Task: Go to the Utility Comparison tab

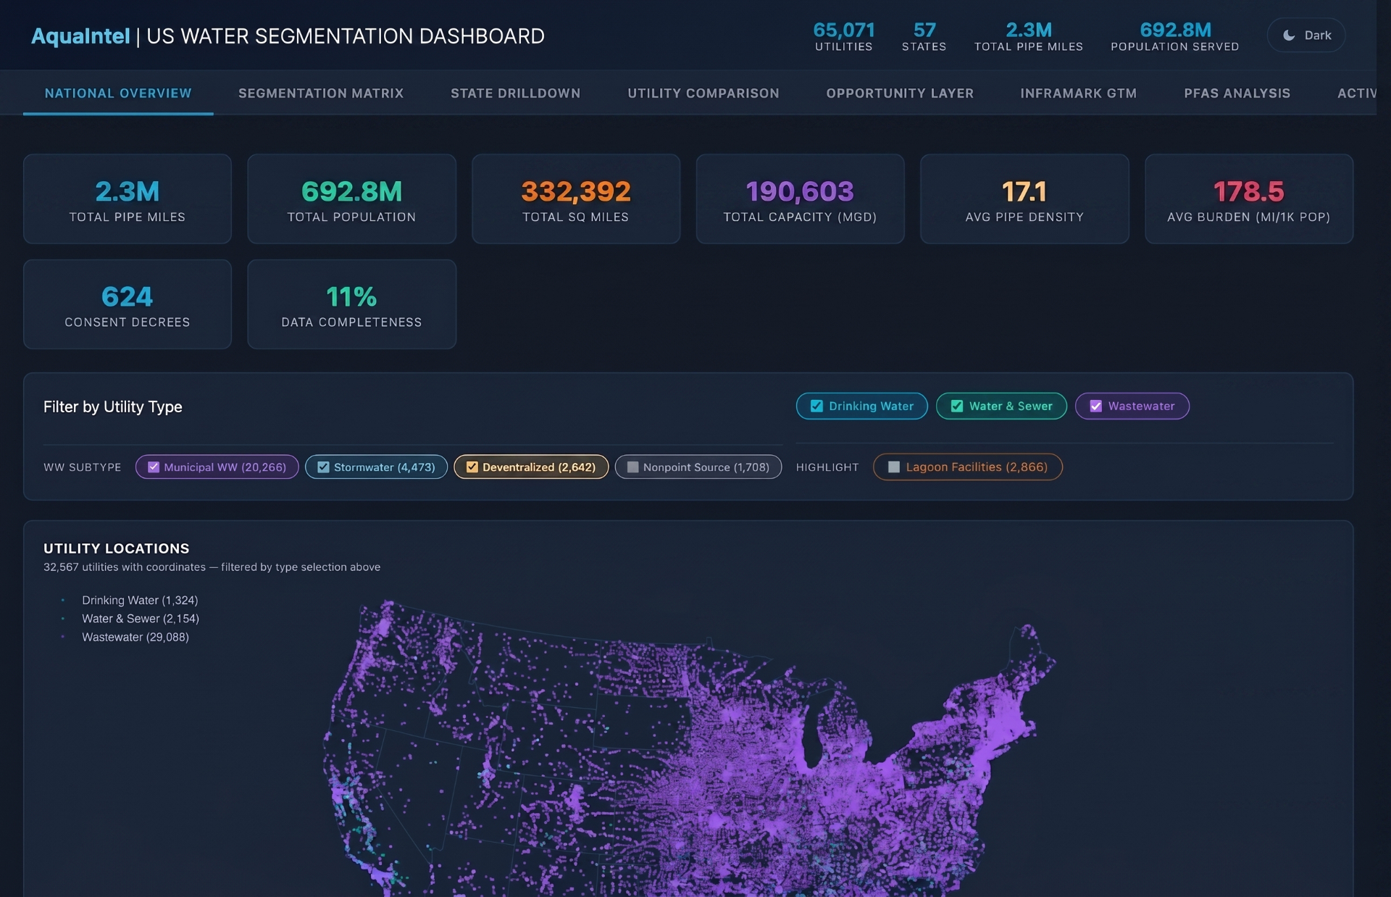Action: pos(703,93)
